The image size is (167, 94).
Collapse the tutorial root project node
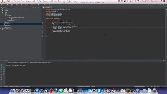tap(1, 9)
